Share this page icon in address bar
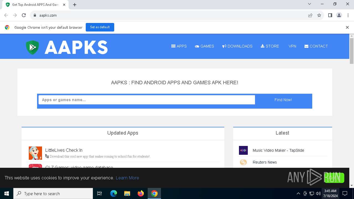 click(x=310, y=15)
